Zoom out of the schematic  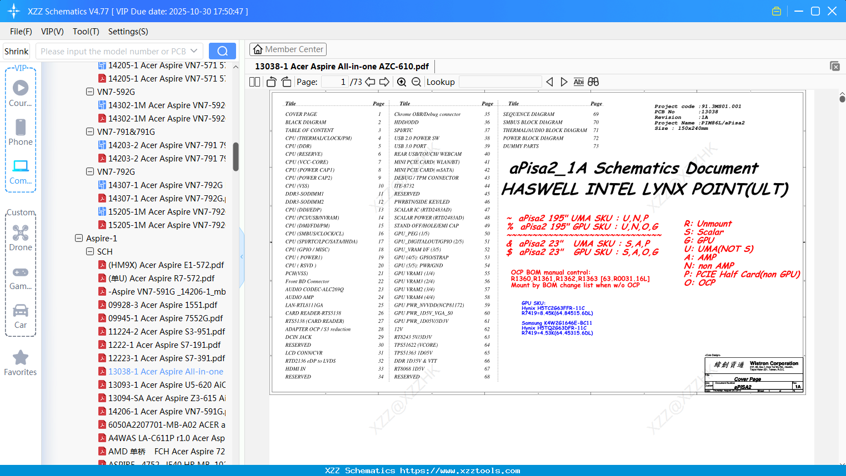(x=416, y=82)
